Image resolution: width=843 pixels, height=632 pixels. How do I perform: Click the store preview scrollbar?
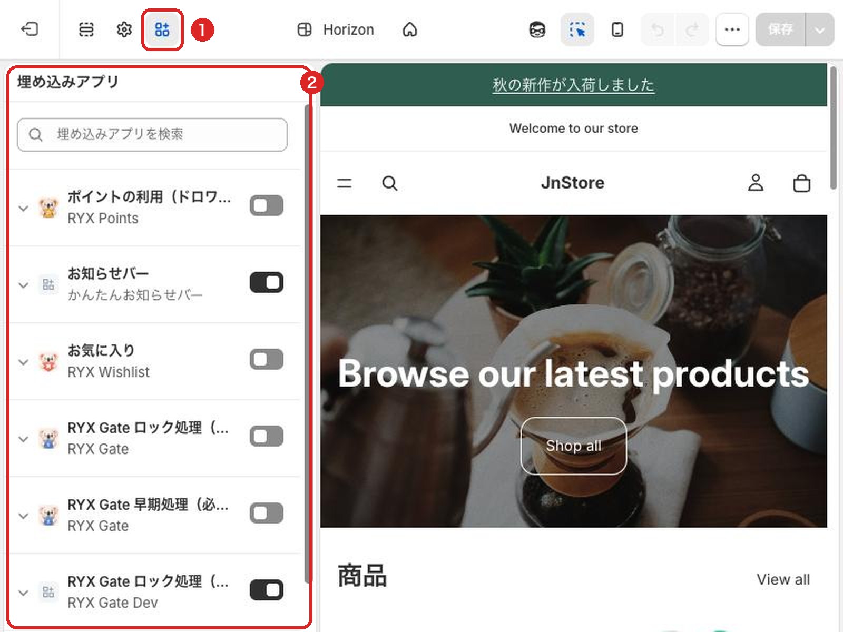(833, 127)
